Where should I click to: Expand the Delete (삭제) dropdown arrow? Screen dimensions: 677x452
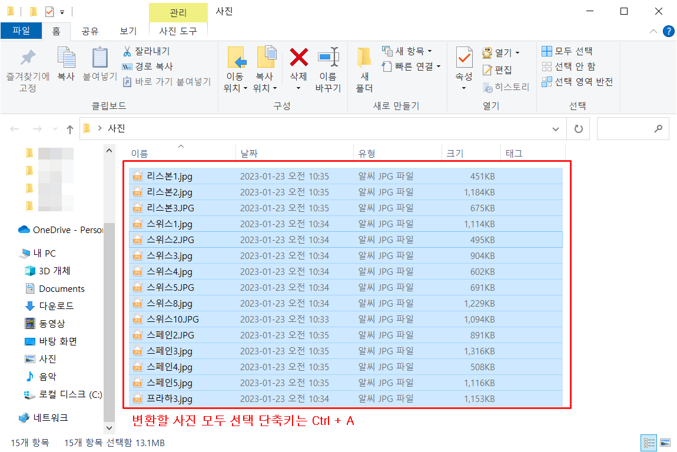pyautogui.click(x=298, y=88)
